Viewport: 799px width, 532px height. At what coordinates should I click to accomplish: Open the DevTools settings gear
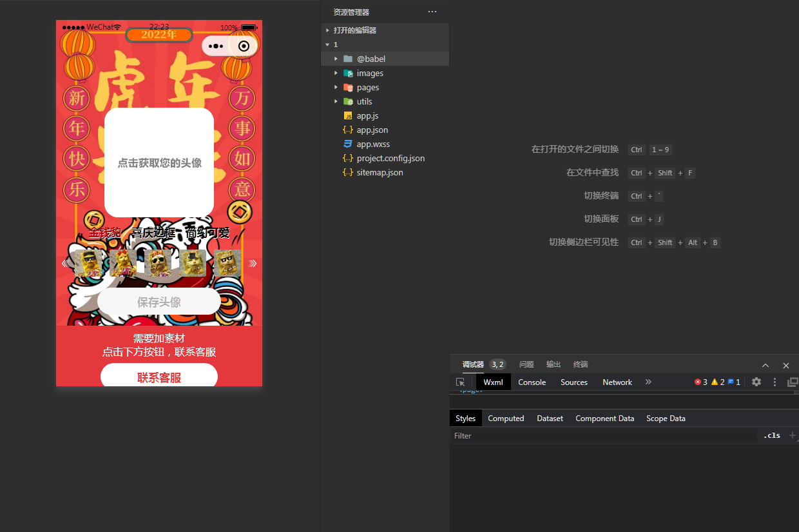point(756,382)
